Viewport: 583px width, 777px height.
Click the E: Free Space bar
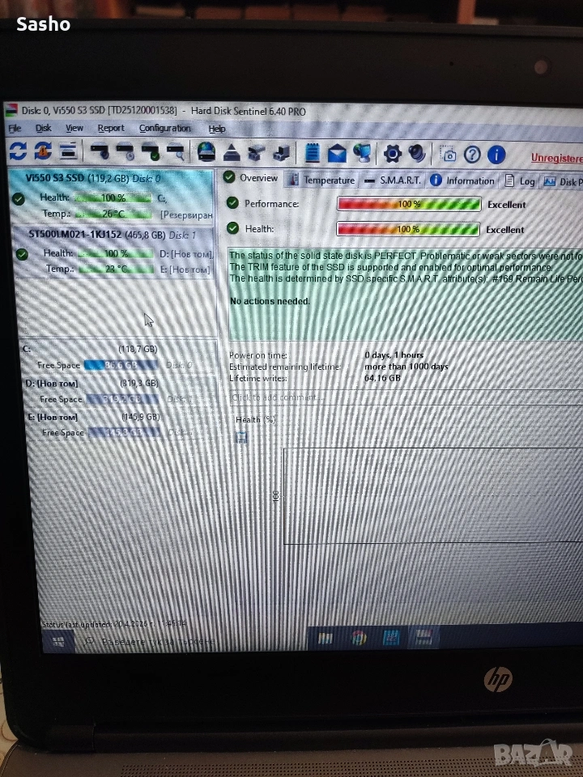[125, 432]
